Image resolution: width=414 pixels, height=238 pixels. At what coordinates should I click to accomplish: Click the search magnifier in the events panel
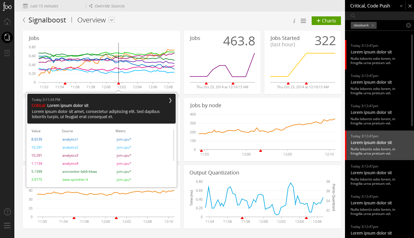click(353, 16)
